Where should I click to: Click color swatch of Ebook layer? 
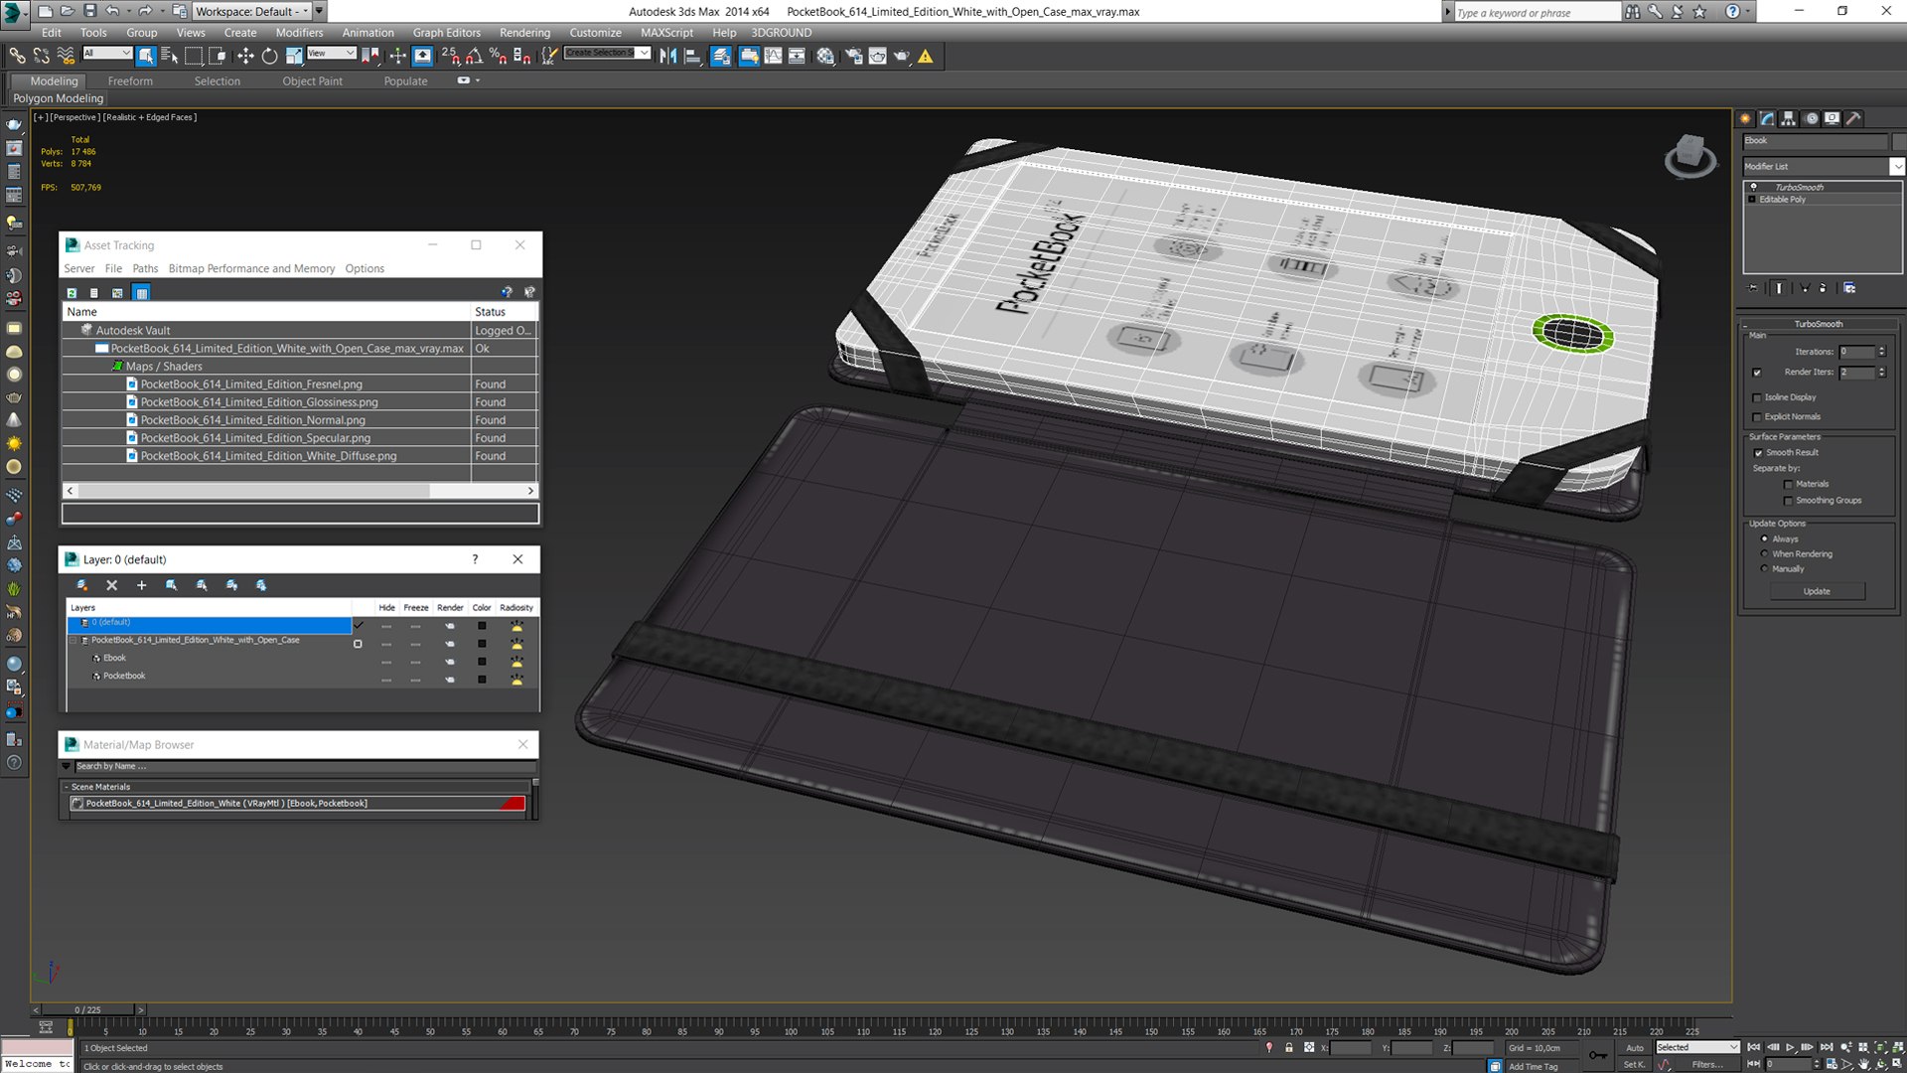click(x=482, y=662)
